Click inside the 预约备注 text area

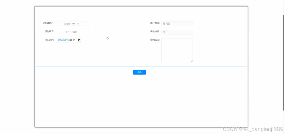click(x=177, y=50)
